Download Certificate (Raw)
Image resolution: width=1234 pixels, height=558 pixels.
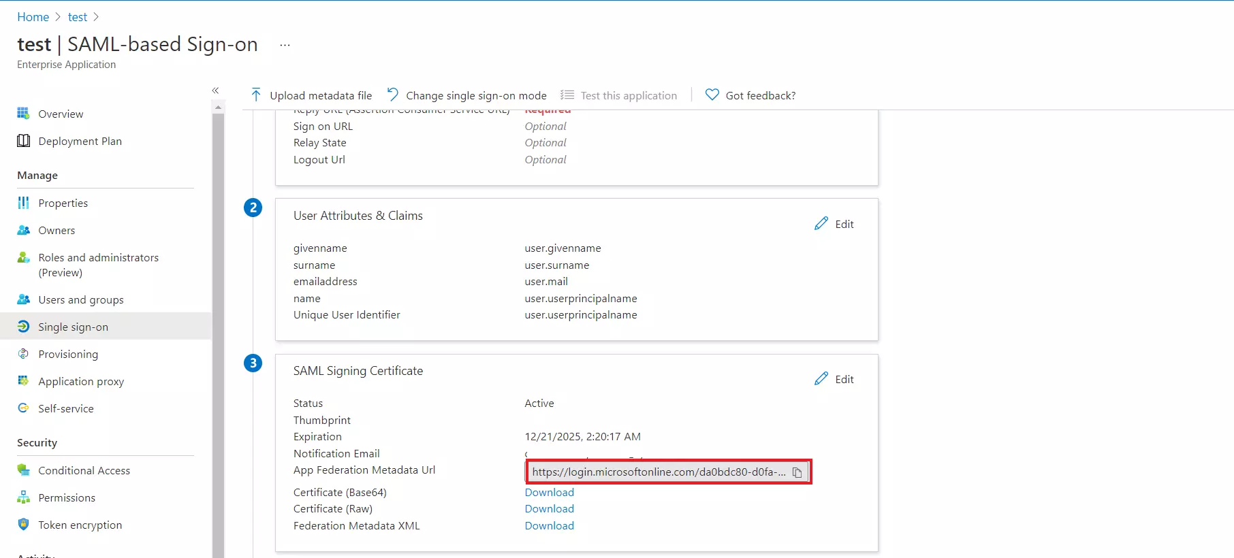[549, 509]
